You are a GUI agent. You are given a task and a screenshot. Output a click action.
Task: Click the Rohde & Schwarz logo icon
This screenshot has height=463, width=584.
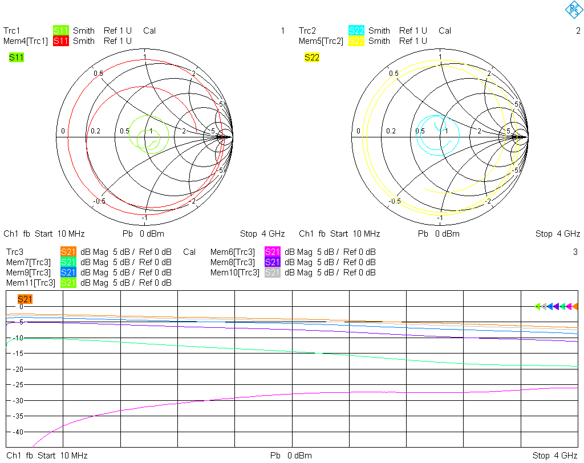[x=574, y=10]
